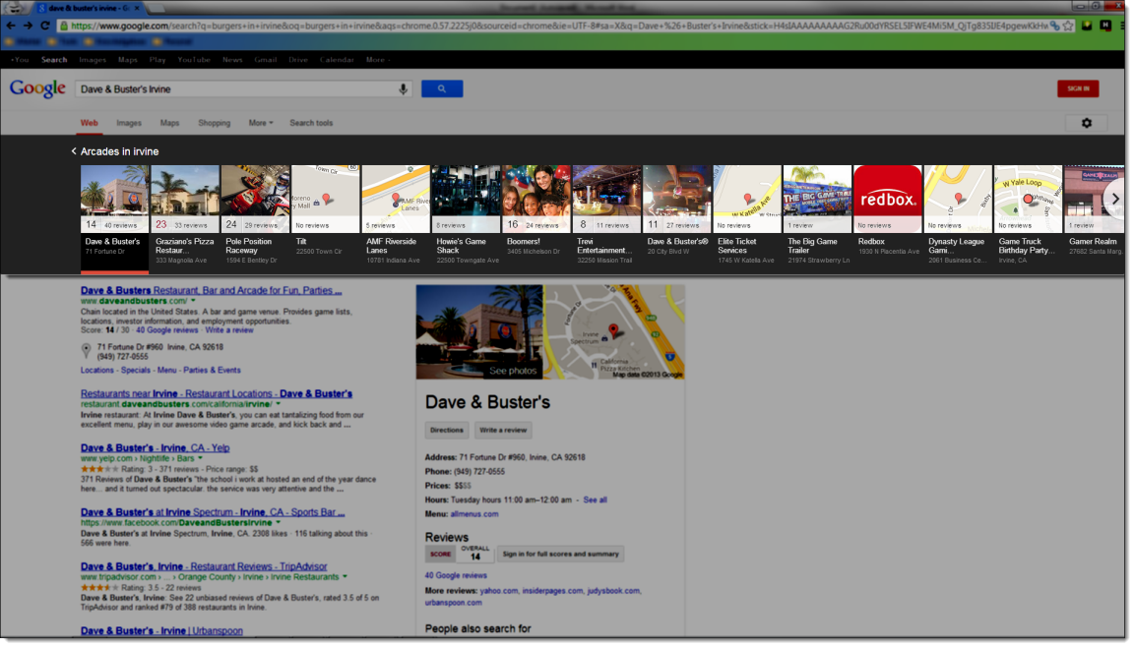This screenshot has height=647, width=1134.
Task: Open allmenus.com menu link
Action: pos(474,514)
